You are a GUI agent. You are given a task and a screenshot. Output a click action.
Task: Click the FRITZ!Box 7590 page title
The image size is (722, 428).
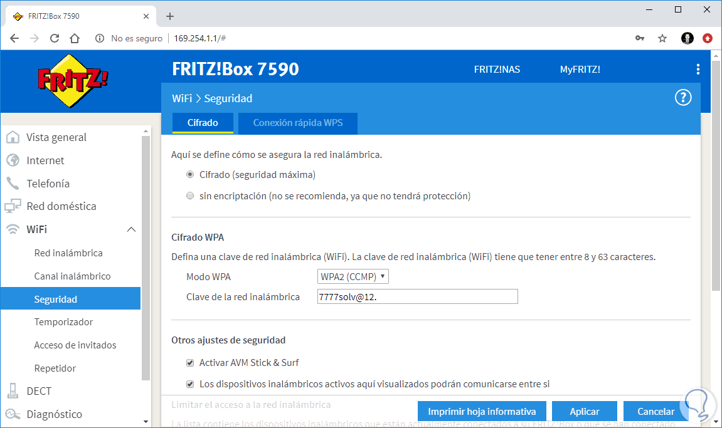pyautogui.click(x=235, y=69)
